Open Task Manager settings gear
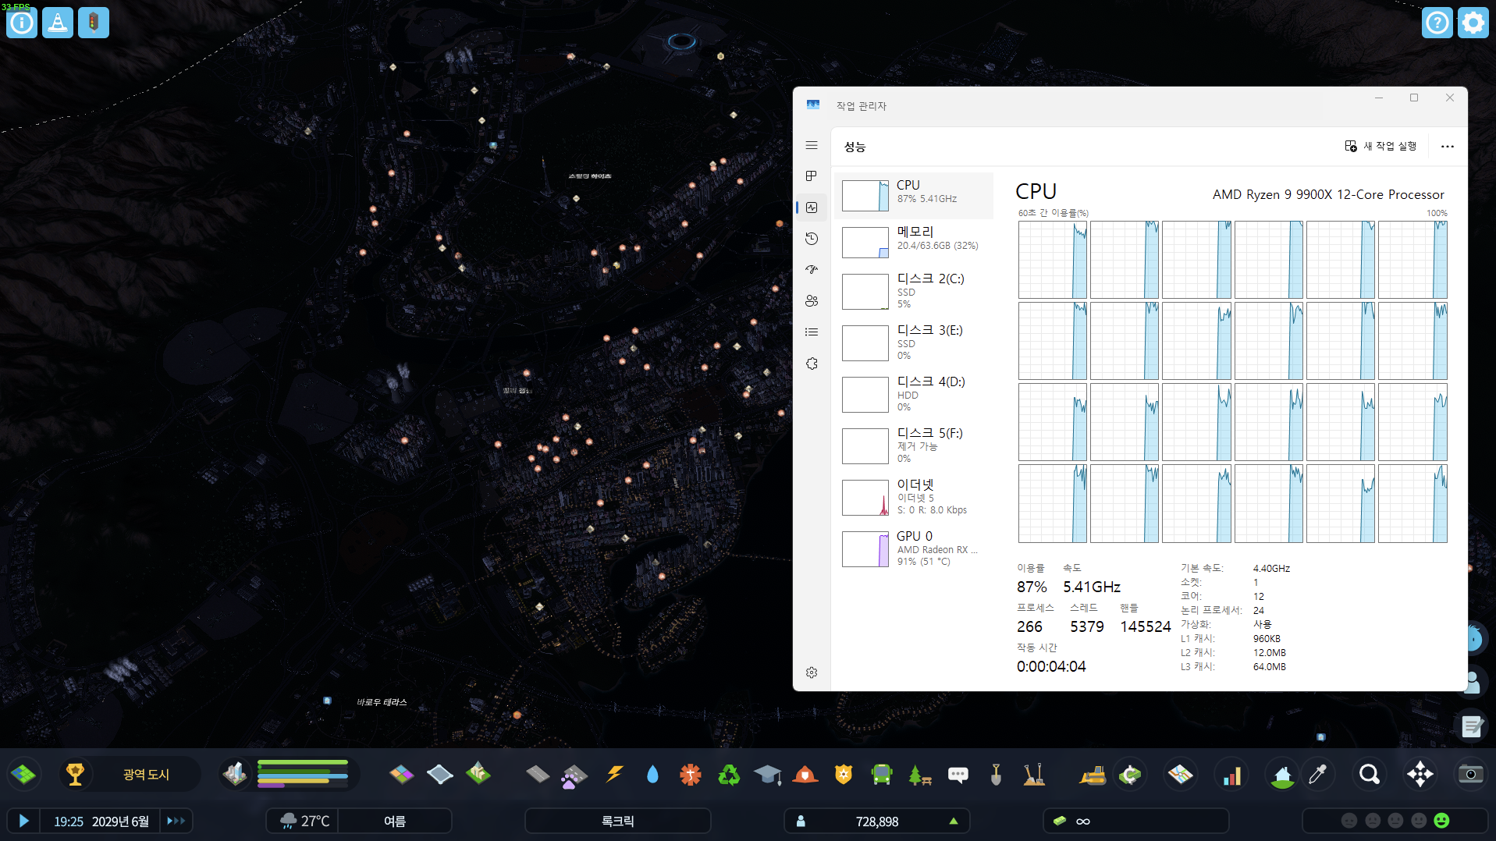Screen dimensions: 1496x841 (812, 672)
